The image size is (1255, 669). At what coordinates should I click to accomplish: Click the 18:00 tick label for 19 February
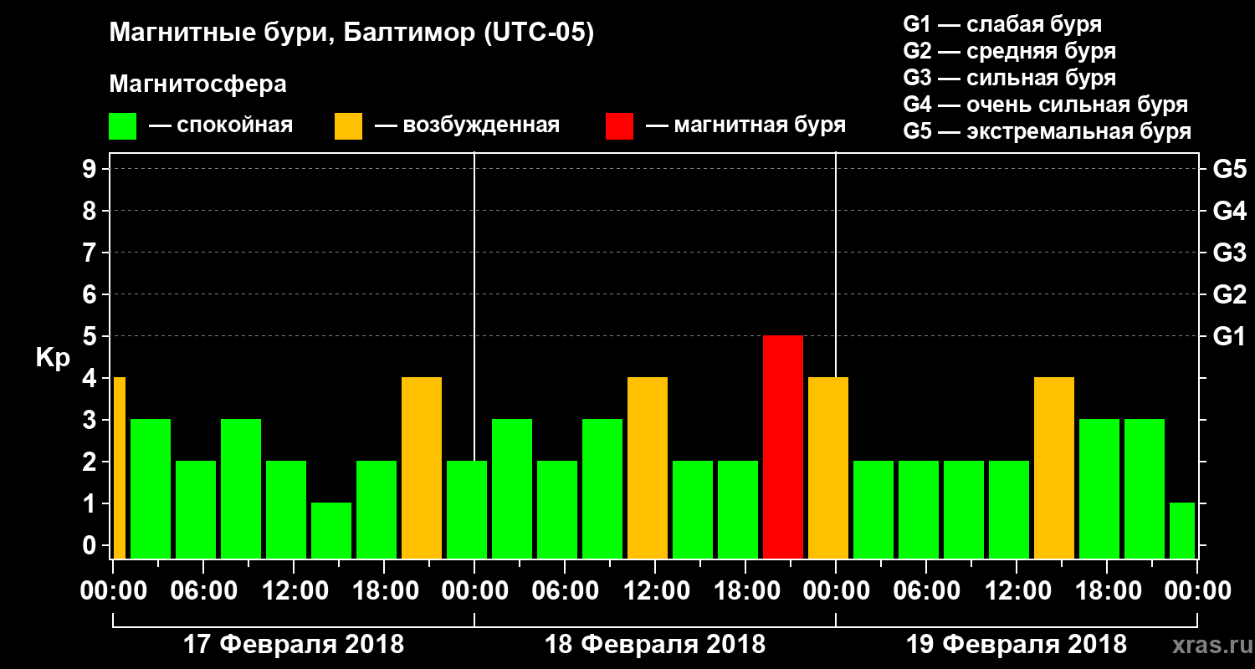1107,590
